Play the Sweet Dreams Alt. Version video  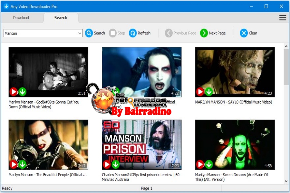click(x=200, y=164)
